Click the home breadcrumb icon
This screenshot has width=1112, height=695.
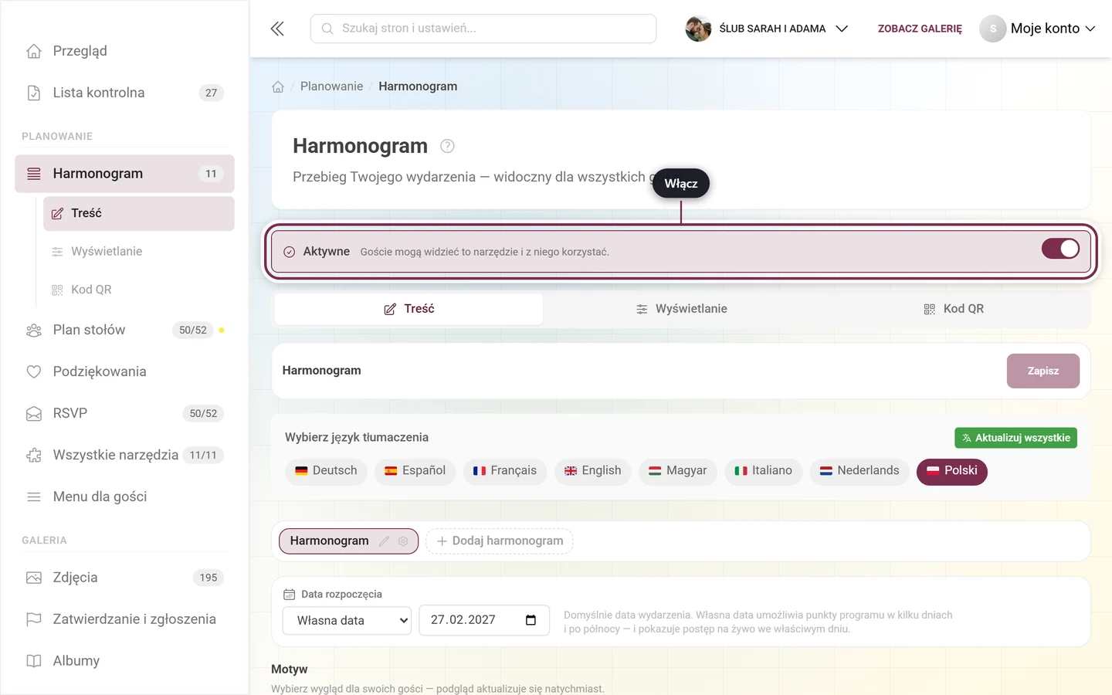pos(278,86)
